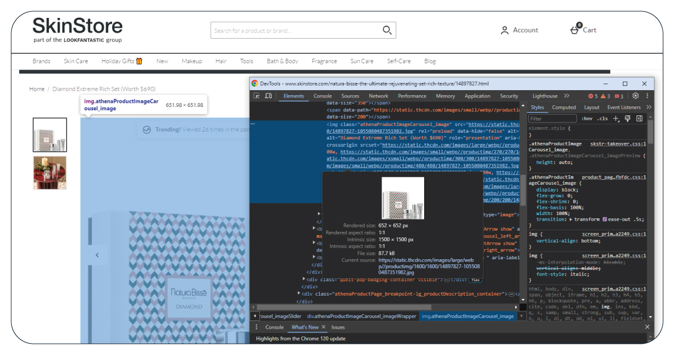Click the ellipsis actions beside selected img node
Viewport: 674px width, 355px height.
pos(253,123)
